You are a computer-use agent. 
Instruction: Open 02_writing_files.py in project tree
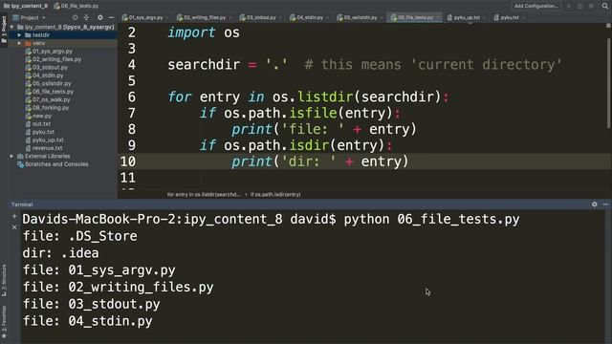coord(56,59)
